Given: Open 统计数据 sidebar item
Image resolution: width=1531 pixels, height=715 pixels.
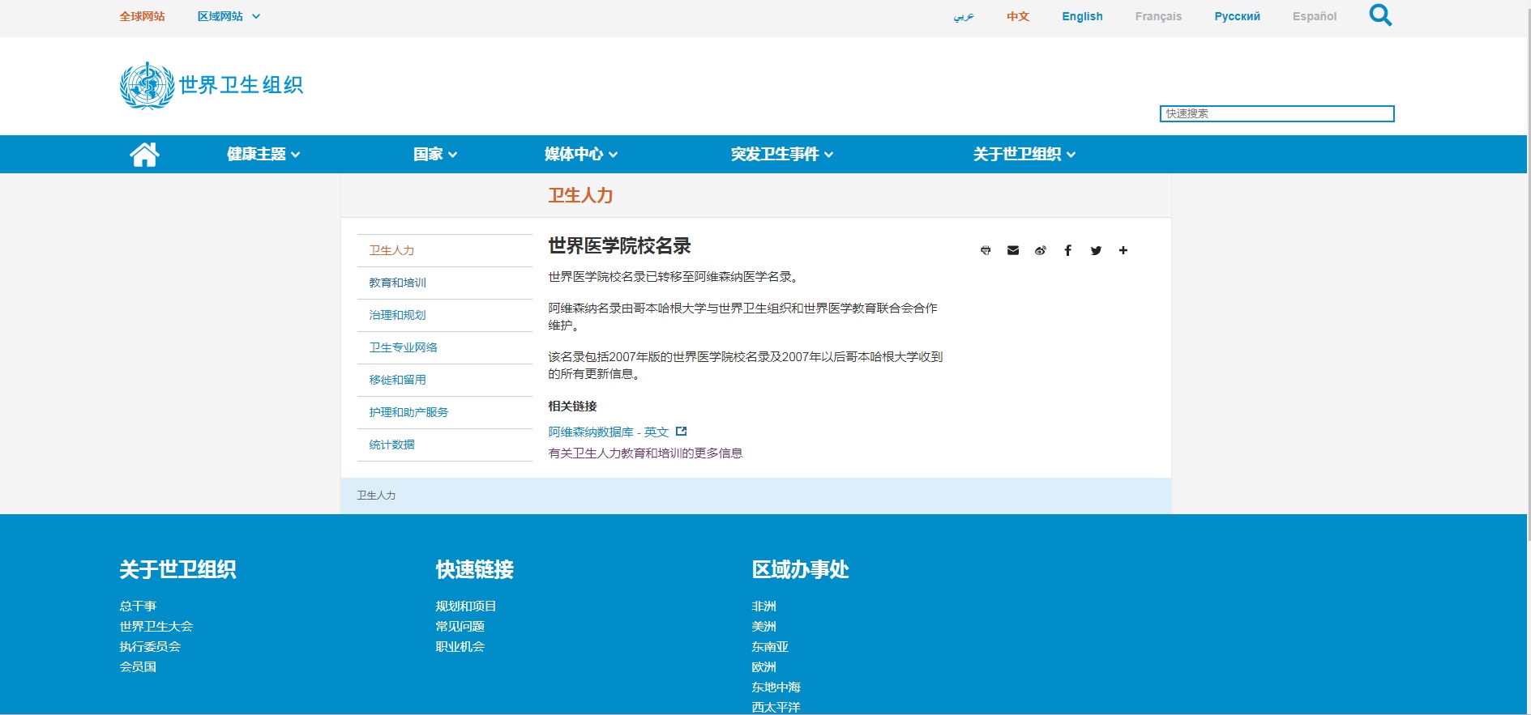Looking at the screenshot, I should pos(444,445).
